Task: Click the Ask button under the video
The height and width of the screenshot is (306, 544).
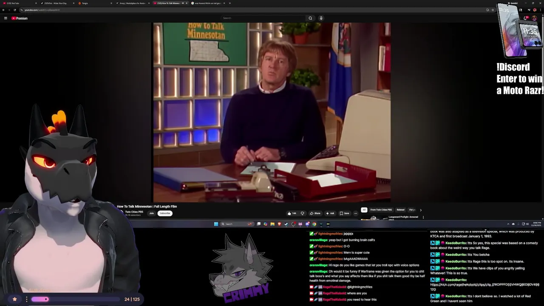Action: point(330,213)
